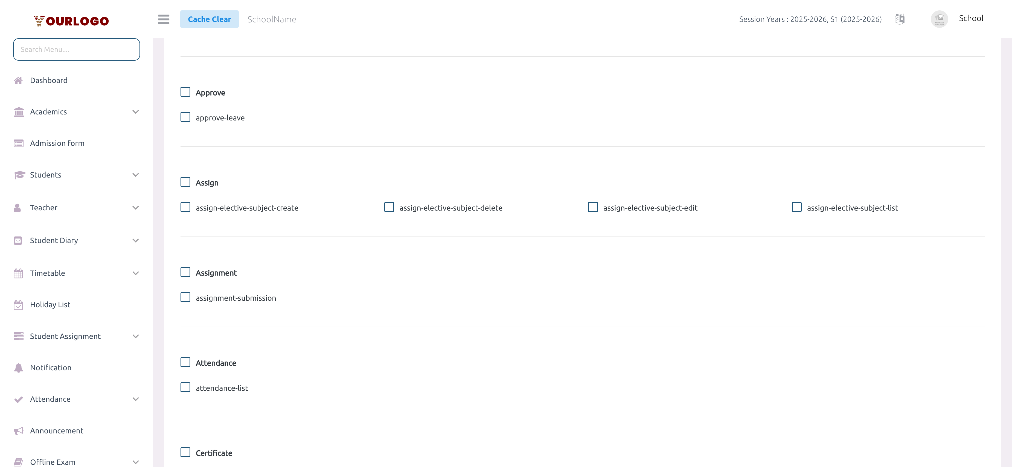Viewport: 1012px width, 467px height.
Task: Check the attendance-list checkbox
Action: click(x=185, y=387)
